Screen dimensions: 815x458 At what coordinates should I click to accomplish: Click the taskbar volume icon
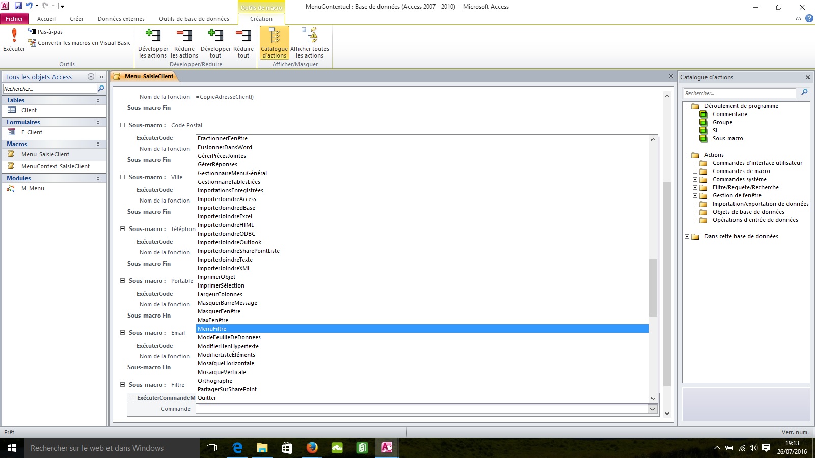click(x=753, y=448)
